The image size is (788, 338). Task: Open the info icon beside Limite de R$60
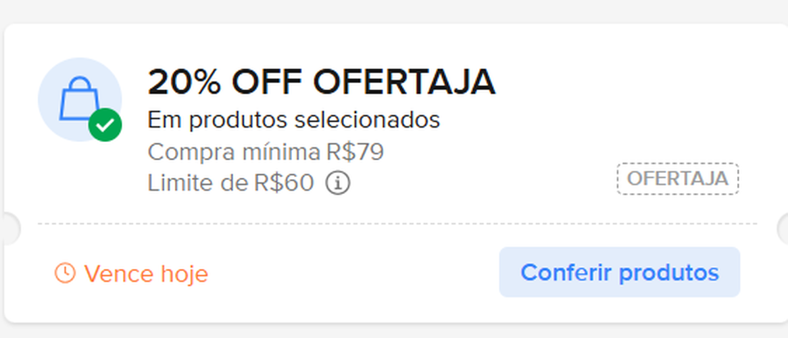(x=338, y=183)
